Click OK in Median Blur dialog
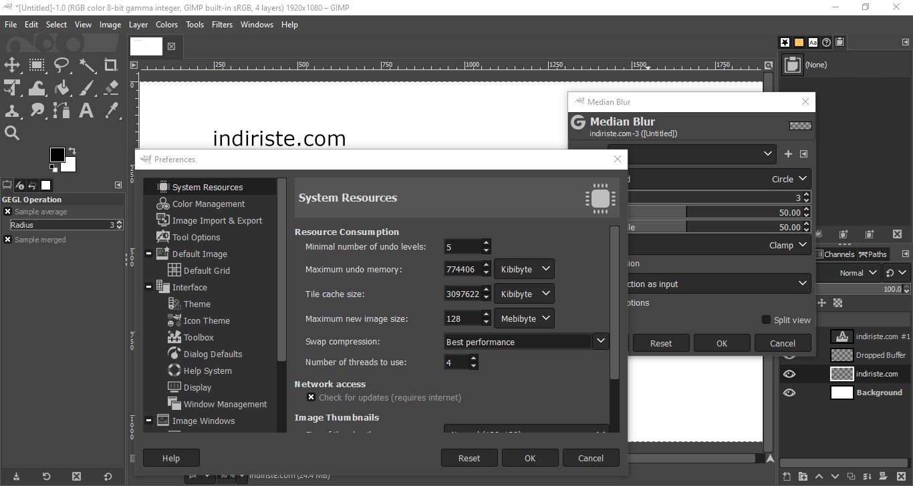Screen dimensions: 913x486 722,343
